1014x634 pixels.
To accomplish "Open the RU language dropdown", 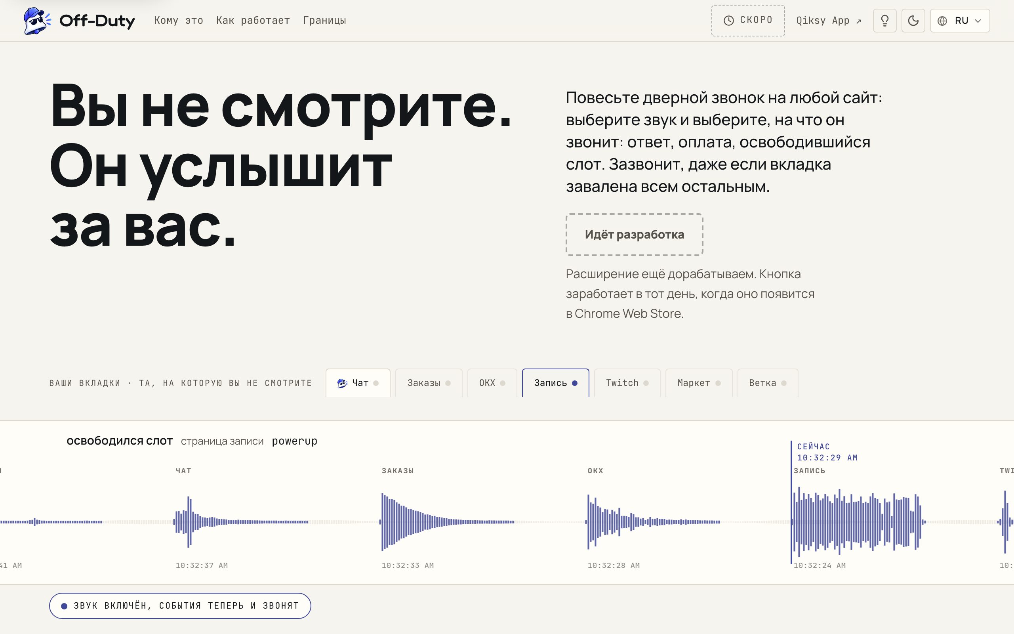I will point(959,21).
